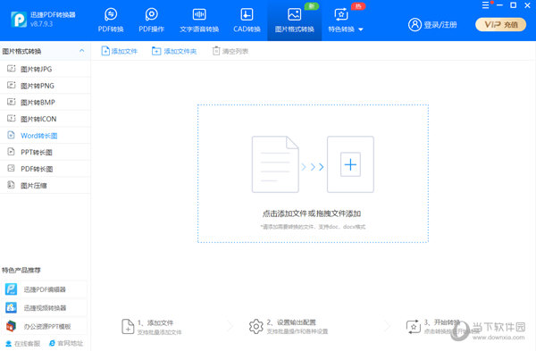The width and height of the screenshot is (536, 351).
Task: Select 图片转PNG in sidebar
Action: click(46, 86)
